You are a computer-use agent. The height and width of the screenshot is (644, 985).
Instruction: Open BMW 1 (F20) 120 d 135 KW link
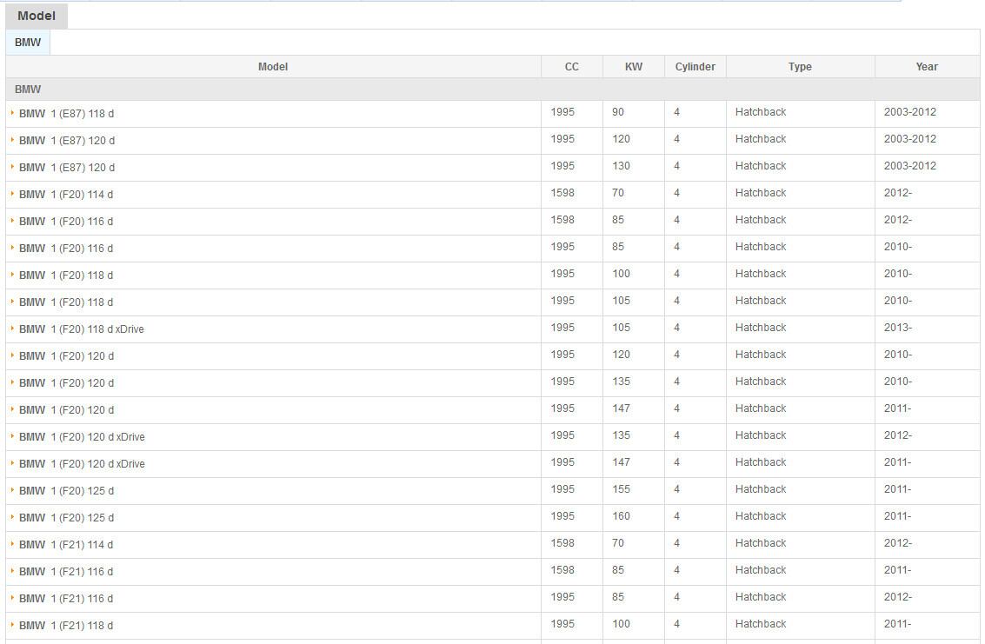(x=66, y=383)
